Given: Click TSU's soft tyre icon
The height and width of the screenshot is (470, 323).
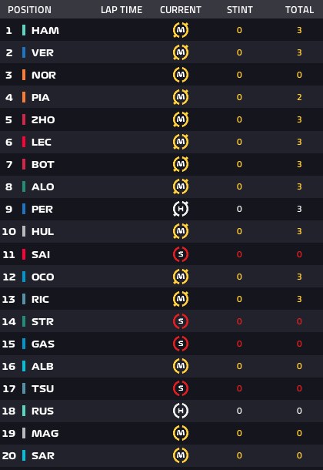Looking at the screenshot, I should 181,388.
